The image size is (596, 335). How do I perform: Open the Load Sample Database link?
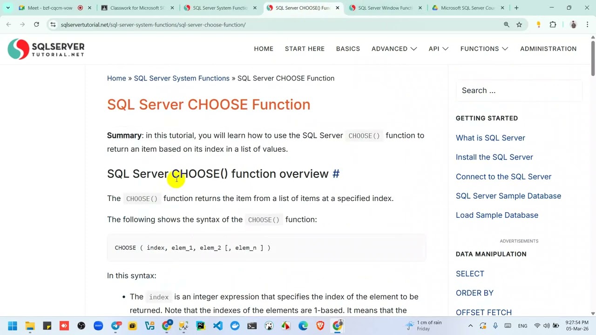click(x=497, y=215)
